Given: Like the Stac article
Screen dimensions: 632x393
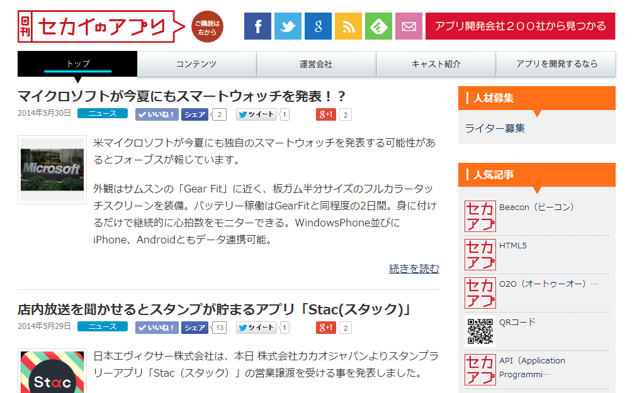Looking at the screenshot, I should [157, 328].
